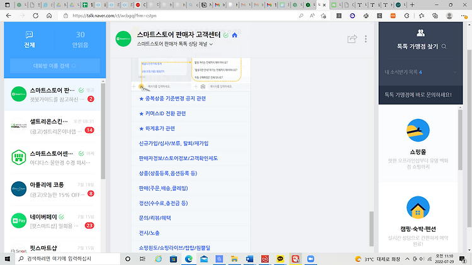This screenshot has height=265, width=472.
Task: Click the green verified badge in the chat header
Action: [226, 35]
